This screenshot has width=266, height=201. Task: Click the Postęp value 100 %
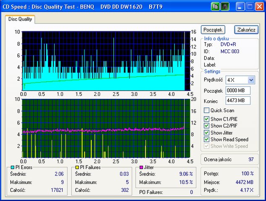tap(248, 173)
